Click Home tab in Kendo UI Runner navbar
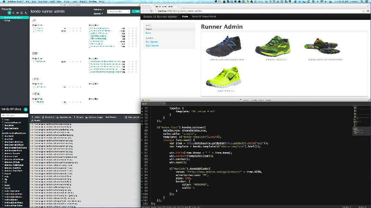371x208 pixels. pyautogui.click(x=185, y=16)
